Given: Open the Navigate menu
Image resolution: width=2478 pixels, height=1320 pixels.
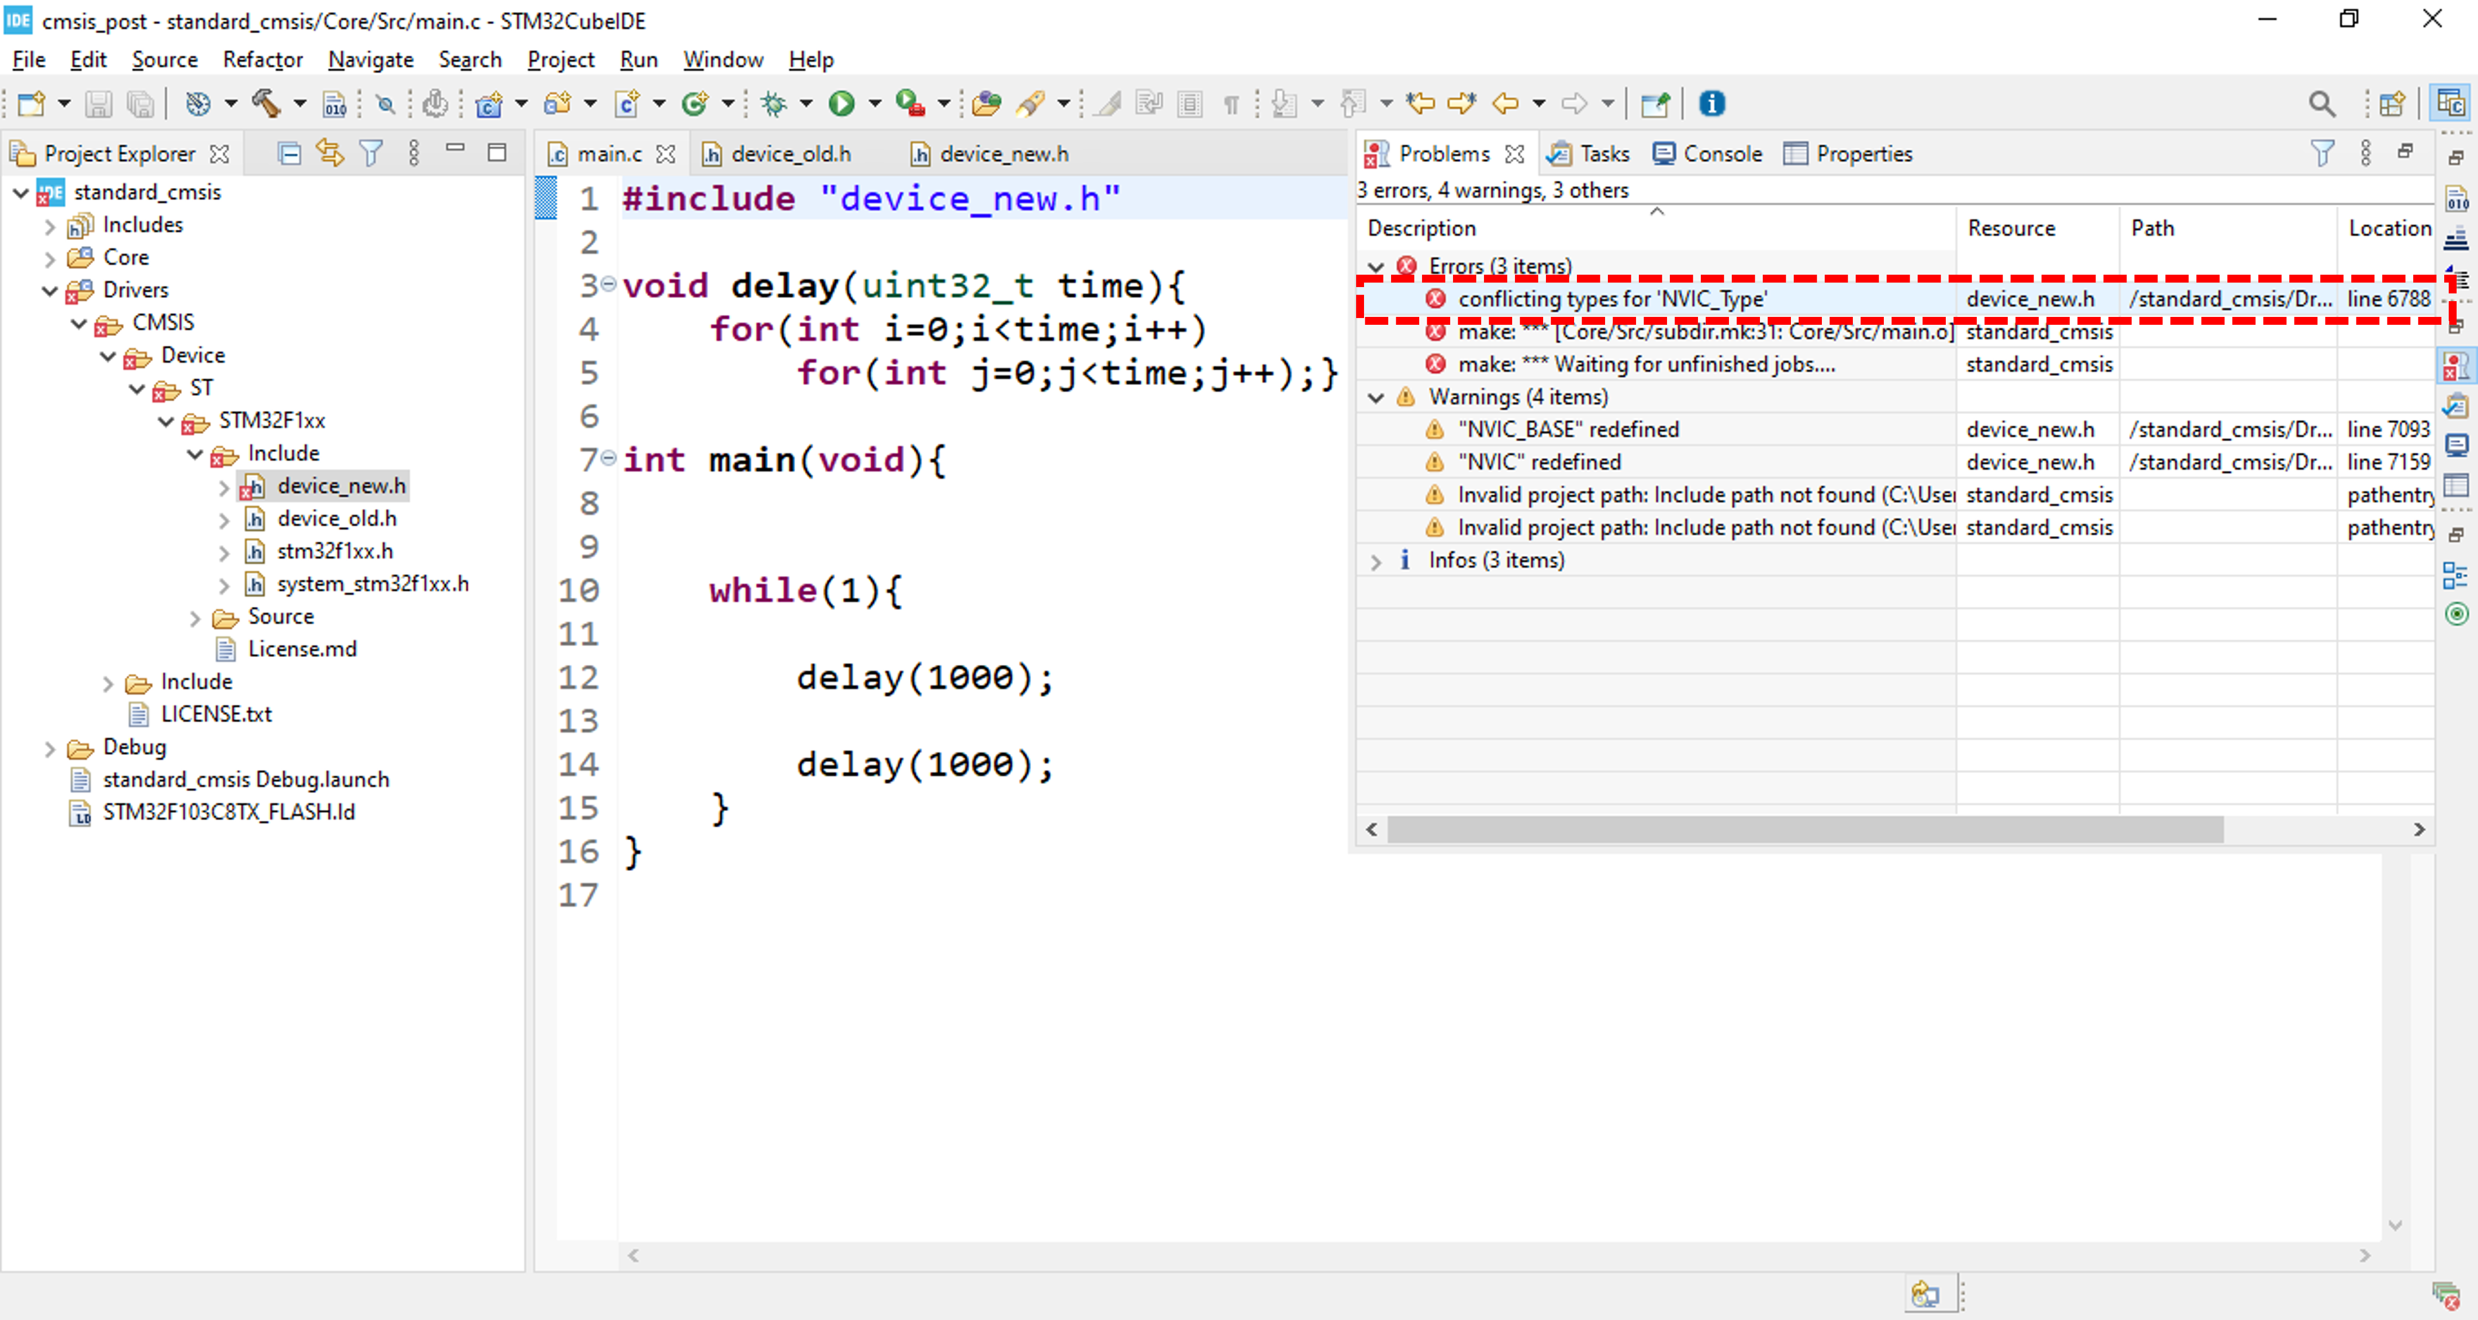Looking at the screenshot, I should (x=371, y=60).
